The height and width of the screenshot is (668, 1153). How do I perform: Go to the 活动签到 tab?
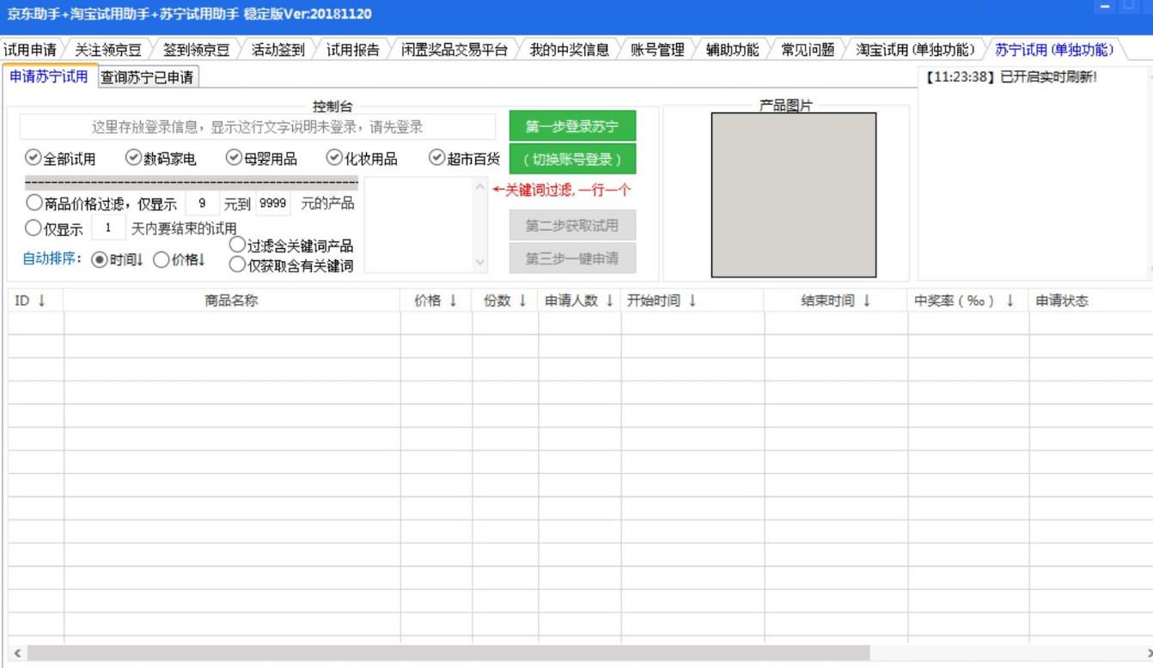[x=278, y=50]
